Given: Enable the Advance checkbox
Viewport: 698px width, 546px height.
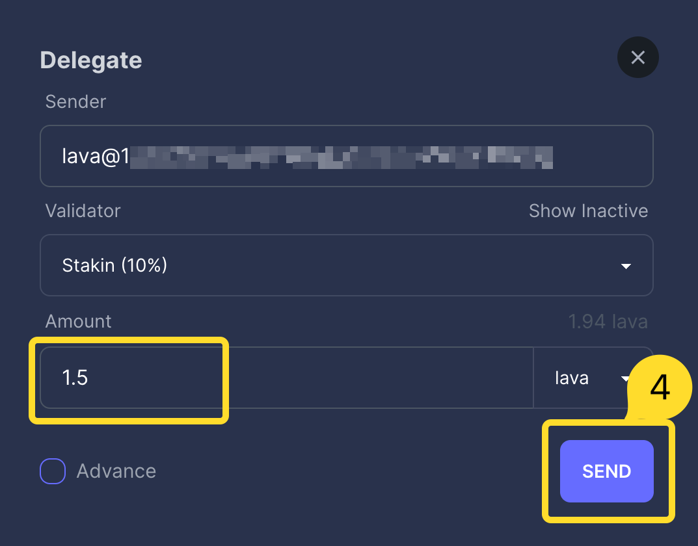Looking at the screenshot, I should point(53,471).
